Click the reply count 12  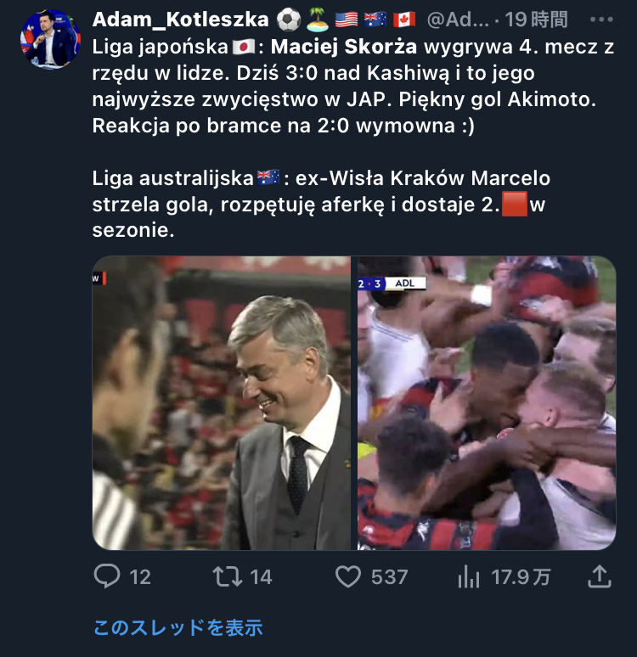click(x=140, y=577)
